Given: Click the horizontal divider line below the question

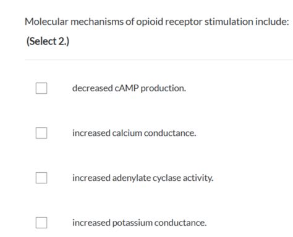Looking at the screenshot, I should point(159,60).
